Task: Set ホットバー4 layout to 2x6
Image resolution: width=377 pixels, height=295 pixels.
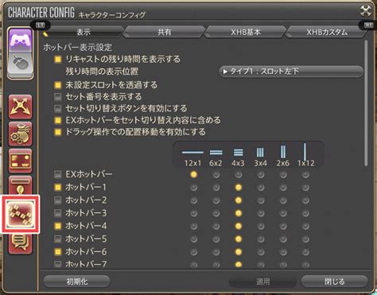Action: pos(283,226)
